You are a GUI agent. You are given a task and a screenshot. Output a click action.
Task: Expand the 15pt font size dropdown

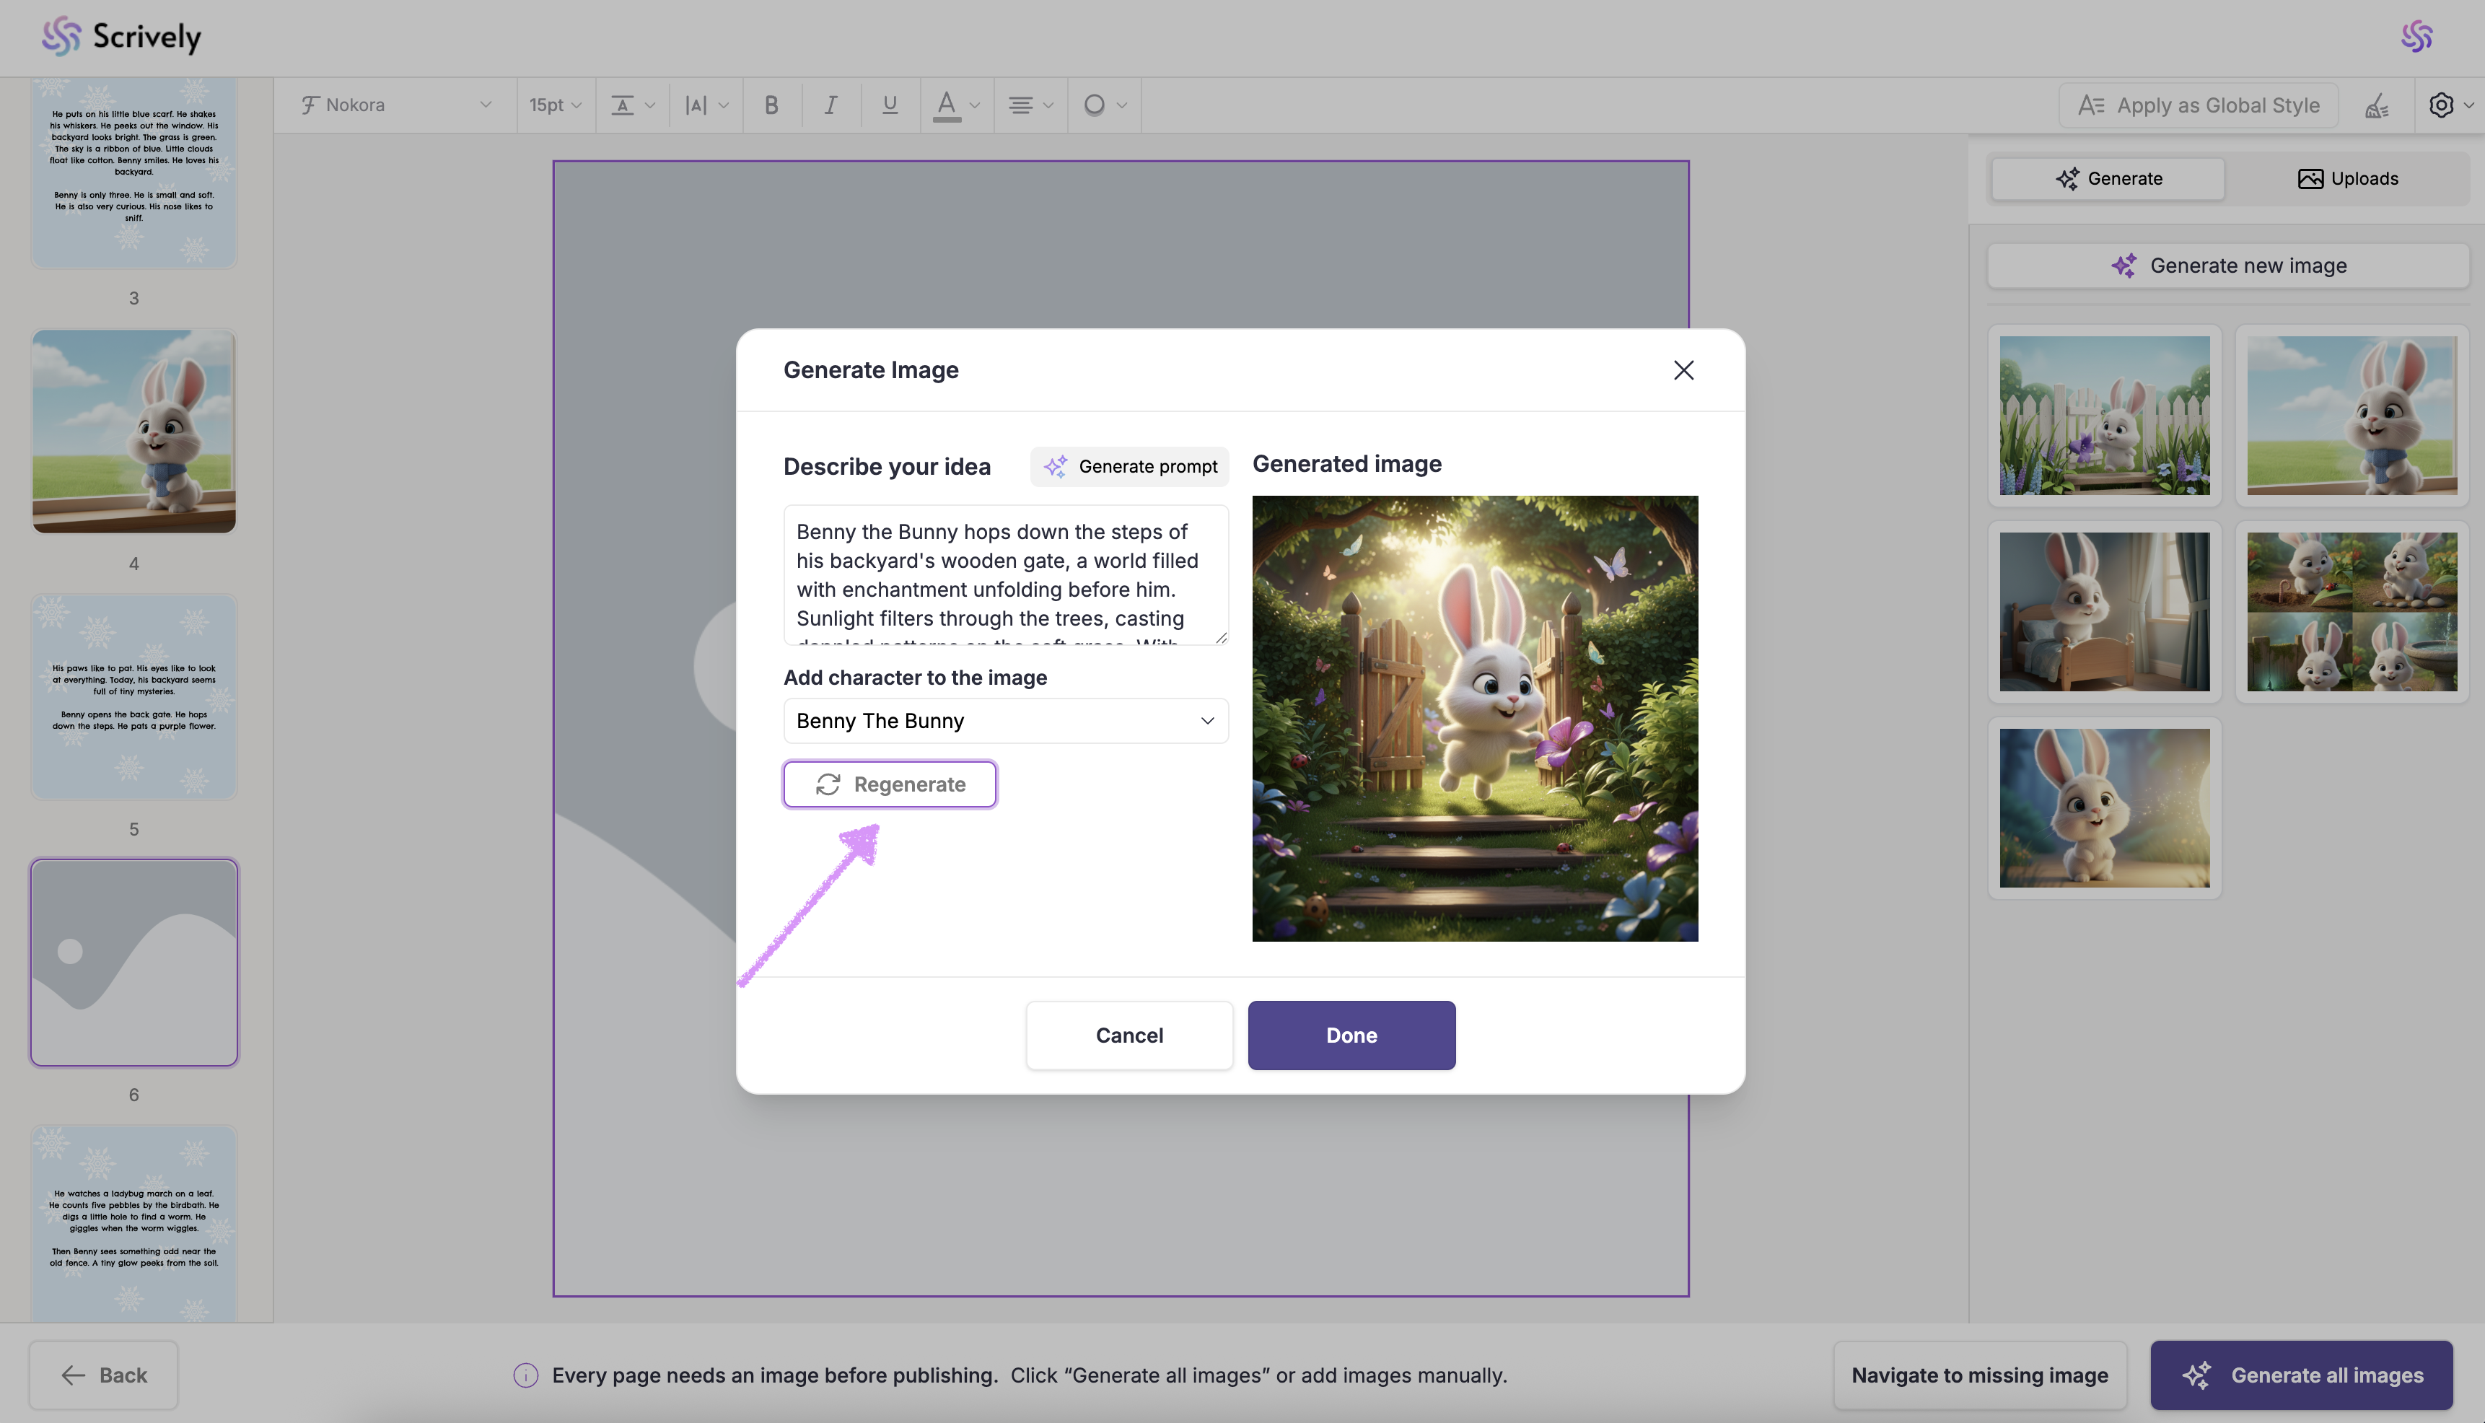[555, 105]
